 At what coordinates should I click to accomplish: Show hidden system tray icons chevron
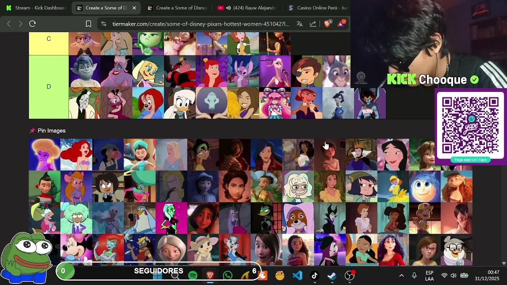point(401,275)
